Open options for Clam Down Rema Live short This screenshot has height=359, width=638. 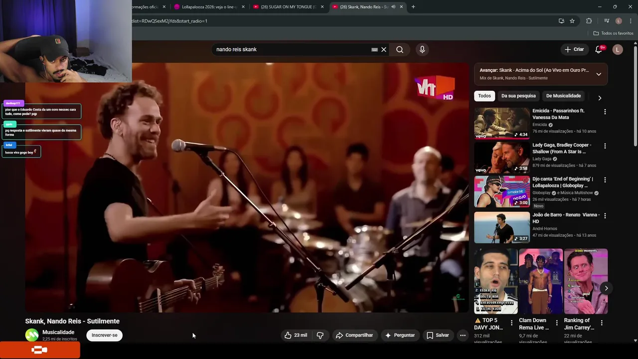pyautogui.click(x=557, y=323)
